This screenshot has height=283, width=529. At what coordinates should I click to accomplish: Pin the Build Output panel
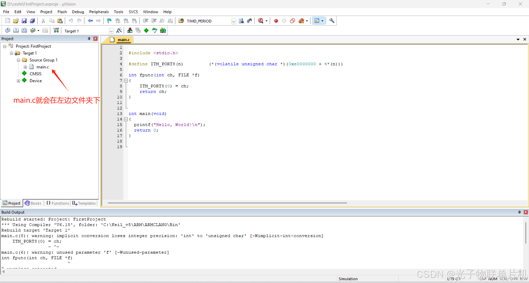[519, 212]
